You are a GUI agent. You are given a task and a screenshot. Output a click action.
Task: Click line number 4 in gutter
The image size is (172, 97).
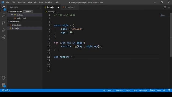[49, 25]
